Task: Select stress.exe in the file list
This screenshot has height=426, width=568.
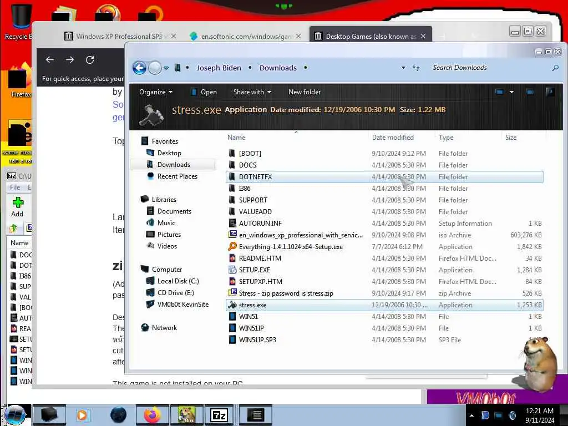Action: coord(384,305)
